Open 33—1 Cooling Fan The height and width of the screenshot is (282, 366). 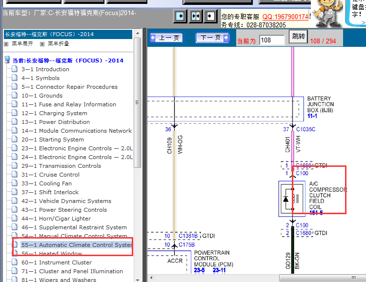pyautogui.click(x=46, y=183)
